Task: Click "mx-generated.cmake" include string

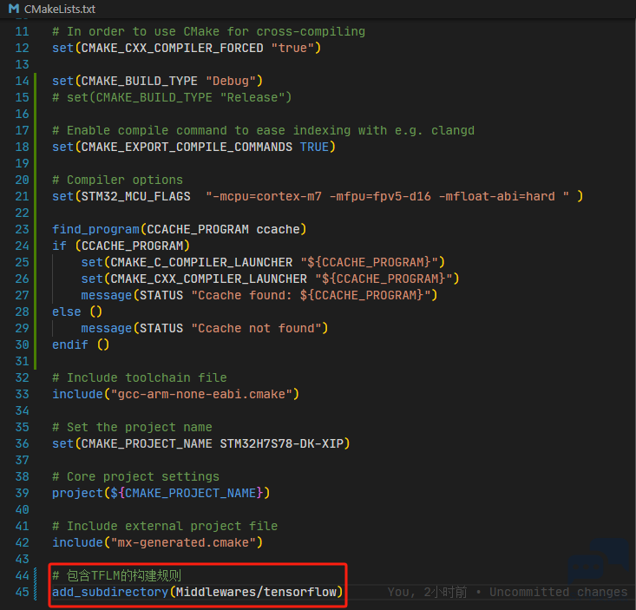Action: click(183, 543)
